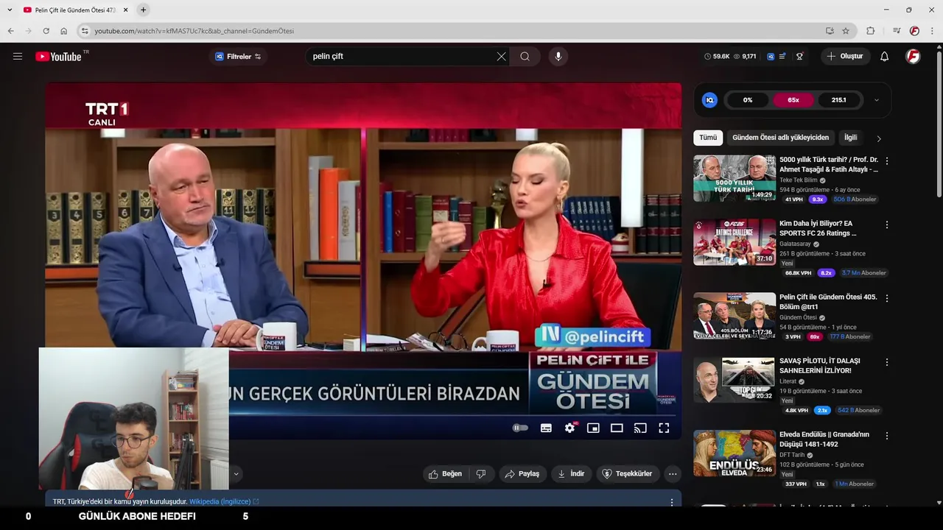The height and width of the screenshot is (530, 943).
Task: Expand the vidIQ score panel chevron
Action: tap(877, 100)
